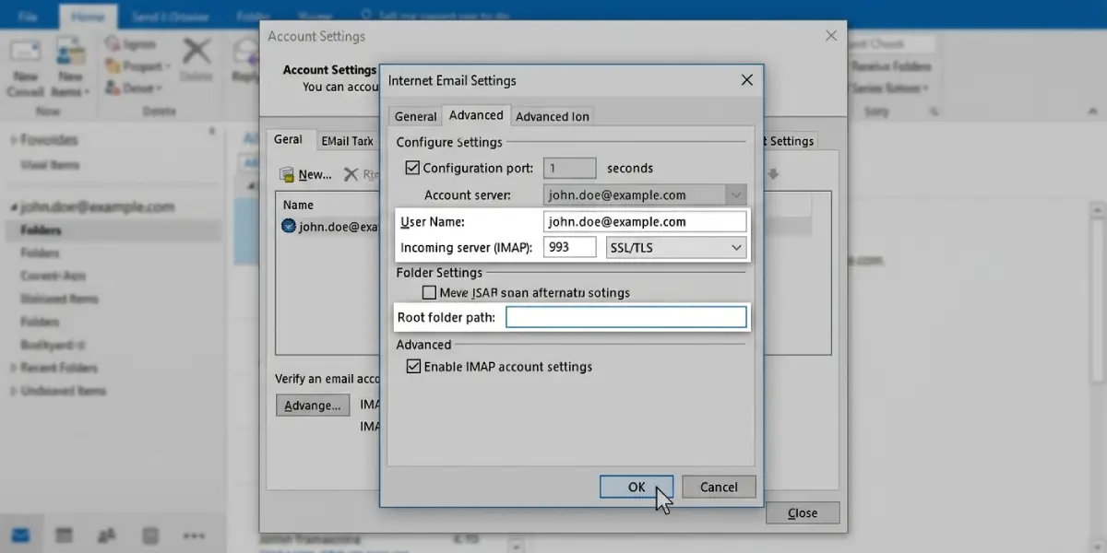Expand Undsaved Items in Outlook sidebar
The width and height of the screenshot is (1107, 553).
tap(12, 391)
